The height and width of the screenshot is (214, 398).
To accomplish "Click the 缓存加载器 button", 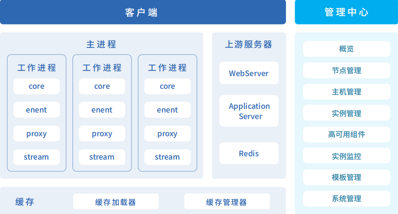I will [115, 202].
